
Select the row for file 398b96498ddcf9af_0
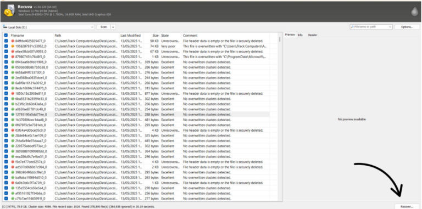pyautogui.click(x=136, y=172)
